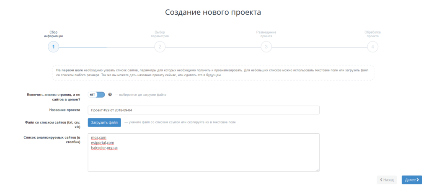Toggle the page analysis switch showing НЕТ
The image size is (429, 189).
point(96,95)
